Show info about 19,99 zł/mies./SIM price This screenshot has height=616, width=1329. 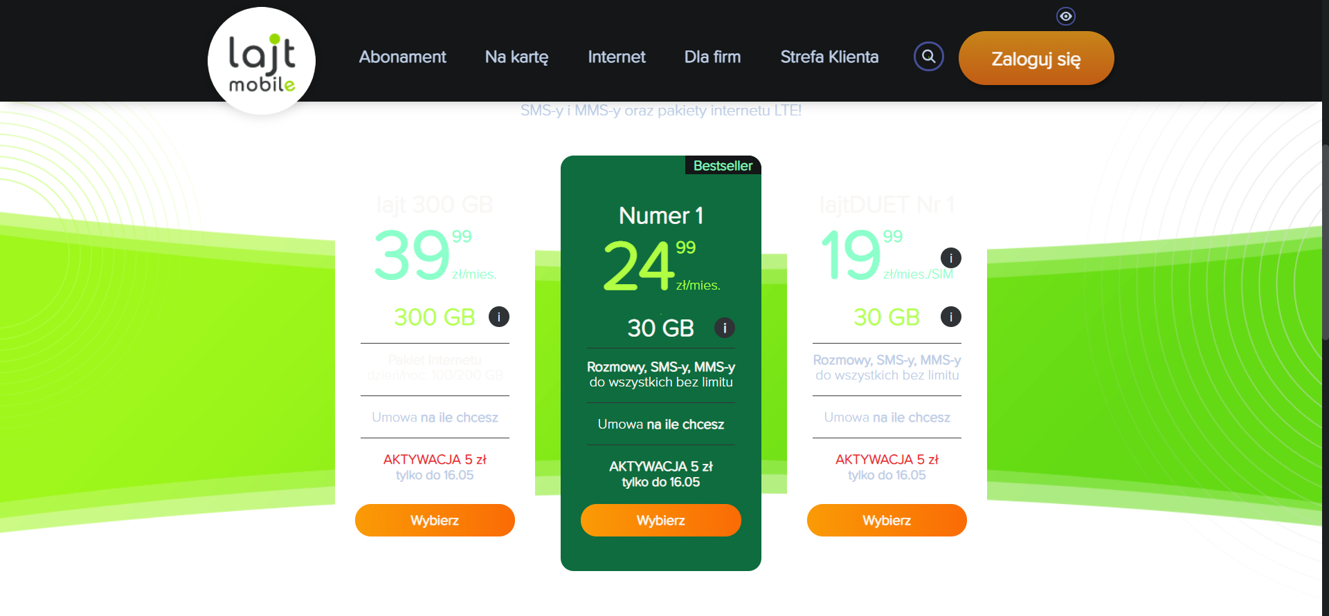[x=951, y=258]
